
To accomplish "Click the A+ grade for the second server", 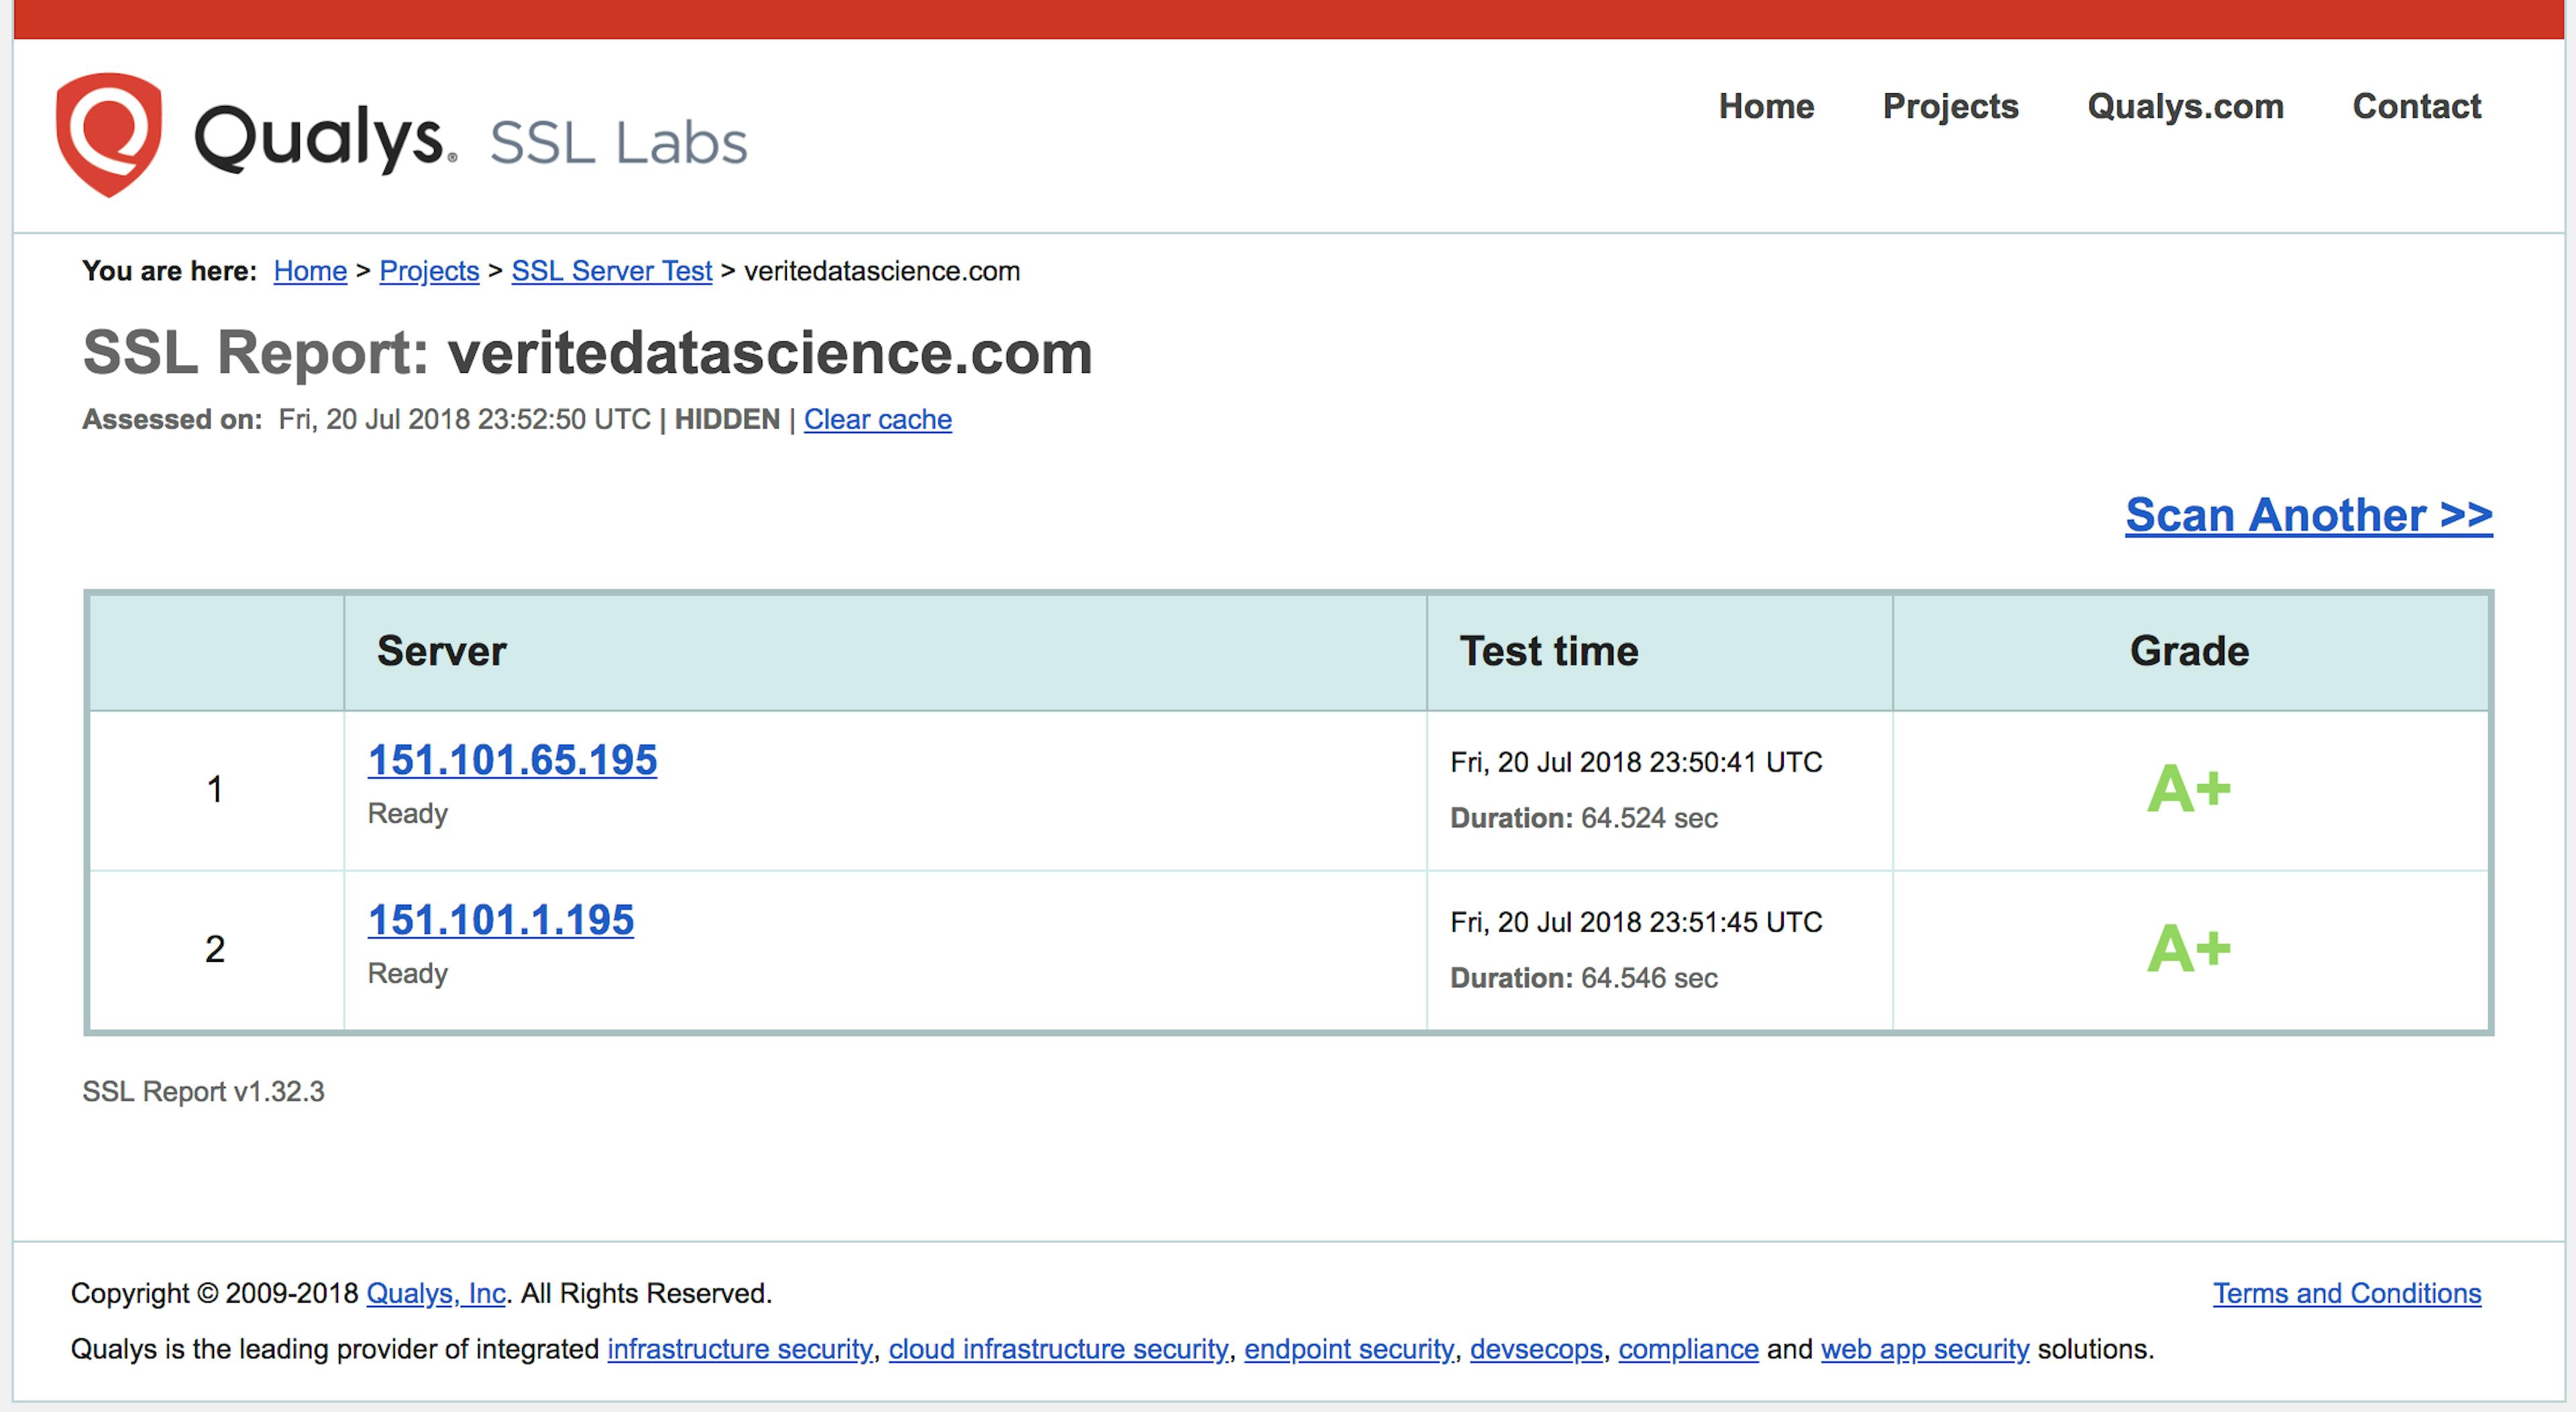I will [2188, 949].
